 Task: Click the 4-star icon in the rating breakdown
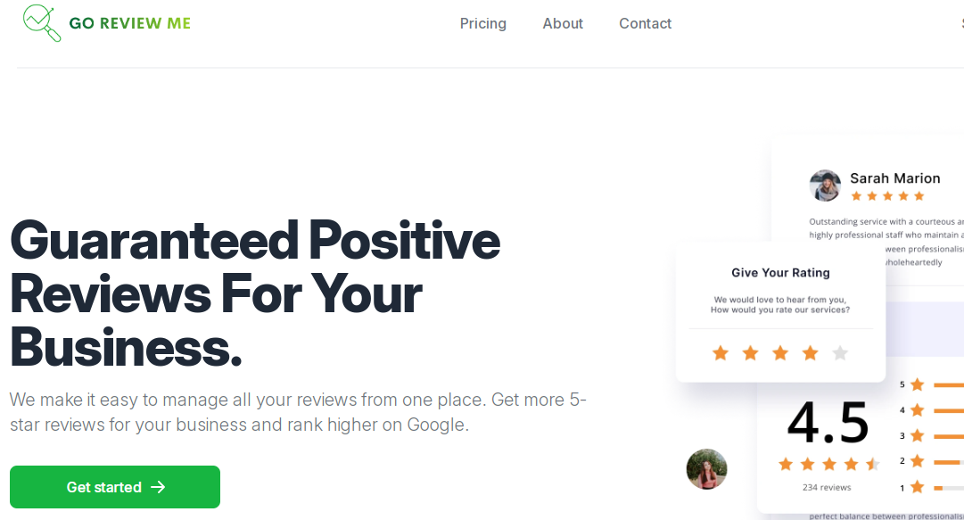918,410
